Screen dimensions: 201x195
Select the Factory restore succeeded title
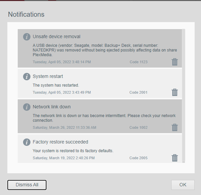coord(61,142)
